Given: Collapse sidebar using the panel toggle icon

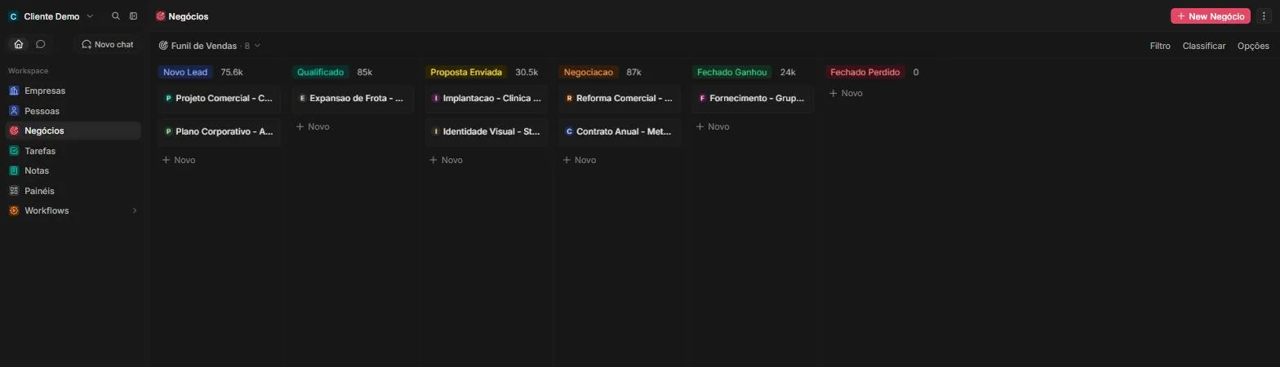Looking at the screenshot, I should point(134,16).
